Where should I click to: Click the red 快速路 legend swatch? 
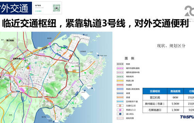pos(120,85)
